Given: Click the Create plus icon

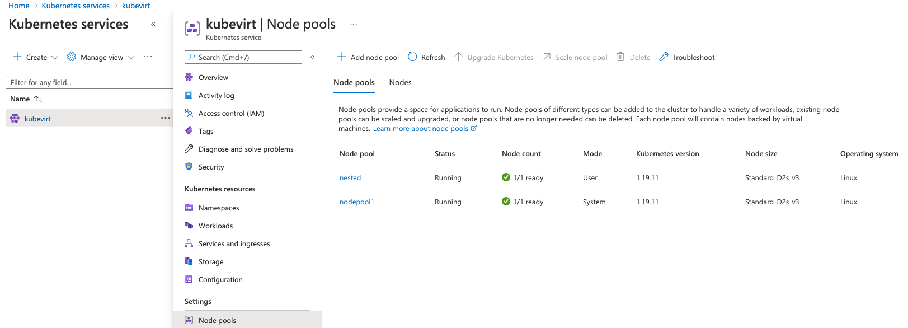Looking at the screenshot, I should [17, 57].
